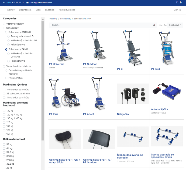Viewport: 186px width, 170px height.
Task: Select Pásový schodolez LG
Action: point(8,36)
